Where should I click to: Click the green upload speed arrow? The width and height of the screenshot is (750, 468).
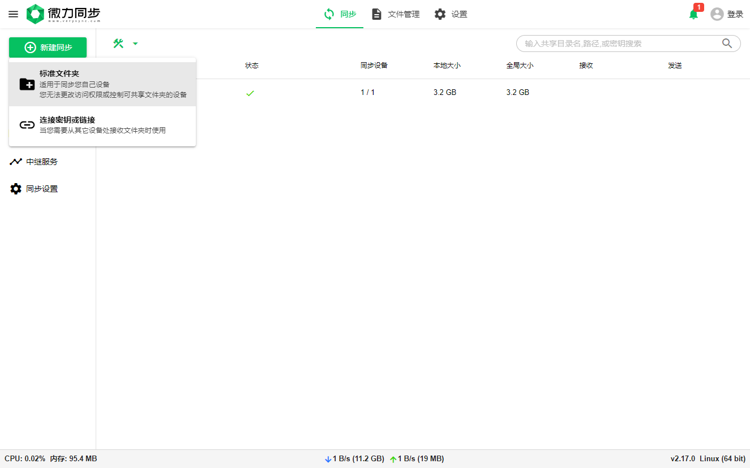click(x=393, y=460)
